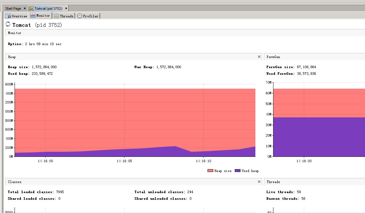Click the PermGen chart 14:16:00 time label
This screenshot has width=365, height=213.
(x=304, y=161)
